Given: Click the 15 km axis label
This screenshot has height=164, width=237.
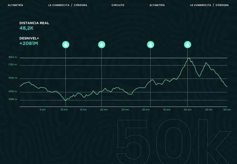Looking at the screenshot, I should coord(83,109).
